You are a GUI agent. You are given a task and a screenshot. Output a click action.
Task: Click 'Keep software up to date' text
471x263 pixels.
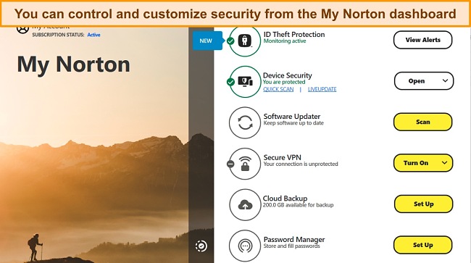click(x=293, y=123)
